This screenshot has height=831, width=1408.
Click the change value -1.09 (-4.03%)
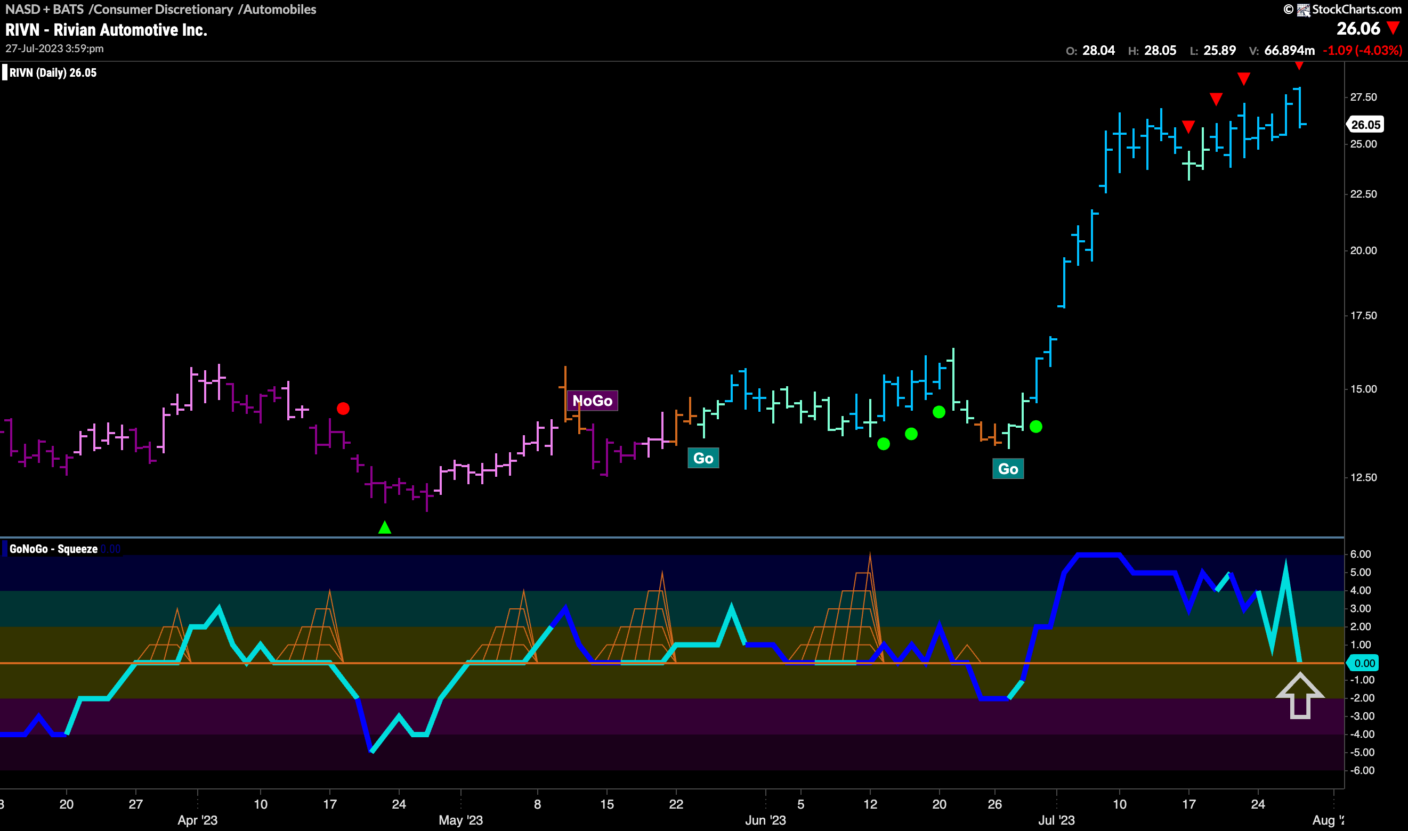(x=1362, y=51)
